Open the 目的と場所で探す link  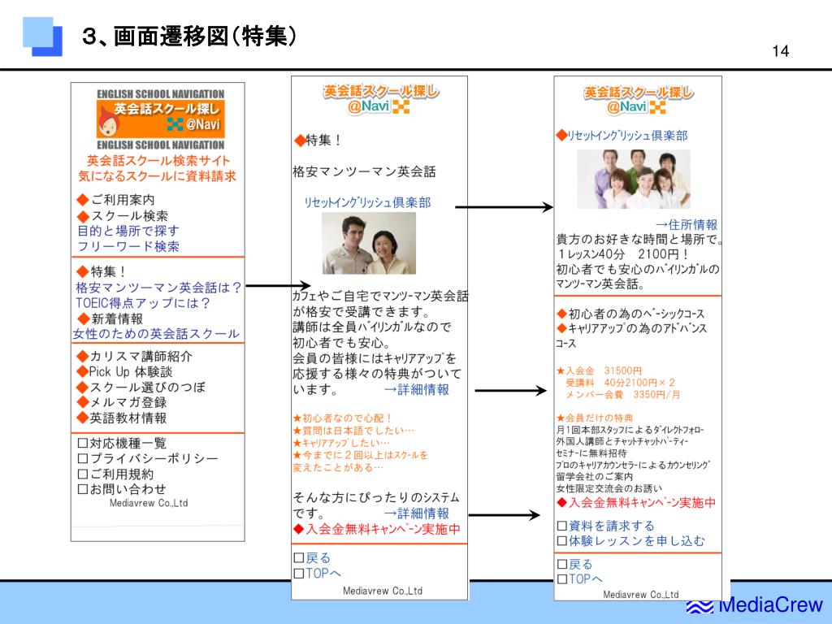click(x=128, y=231)
